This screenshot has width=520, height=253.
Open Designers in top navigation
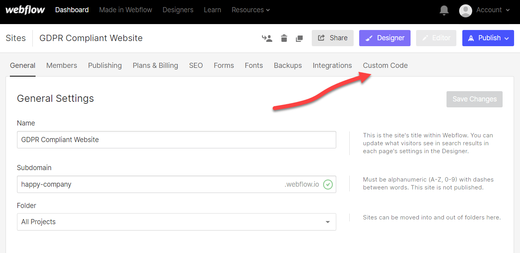click(x=178, y=10)
